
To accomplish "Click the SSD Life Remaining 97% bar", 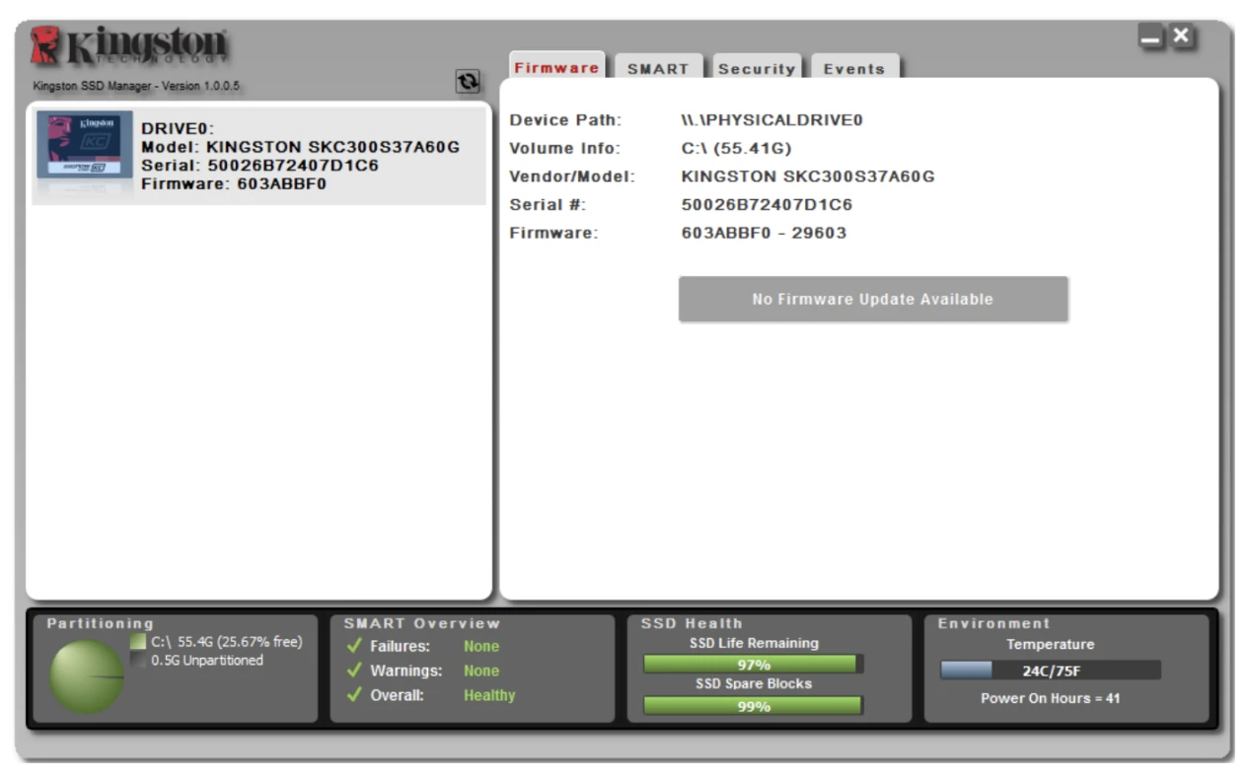I will pyautogui.click(x=754, y=664).
